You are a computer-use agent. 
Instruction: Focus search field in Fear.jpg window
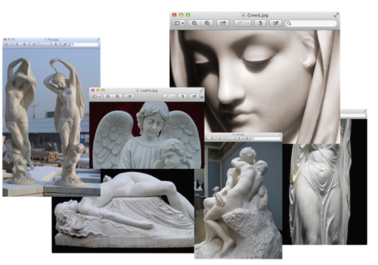84,44
